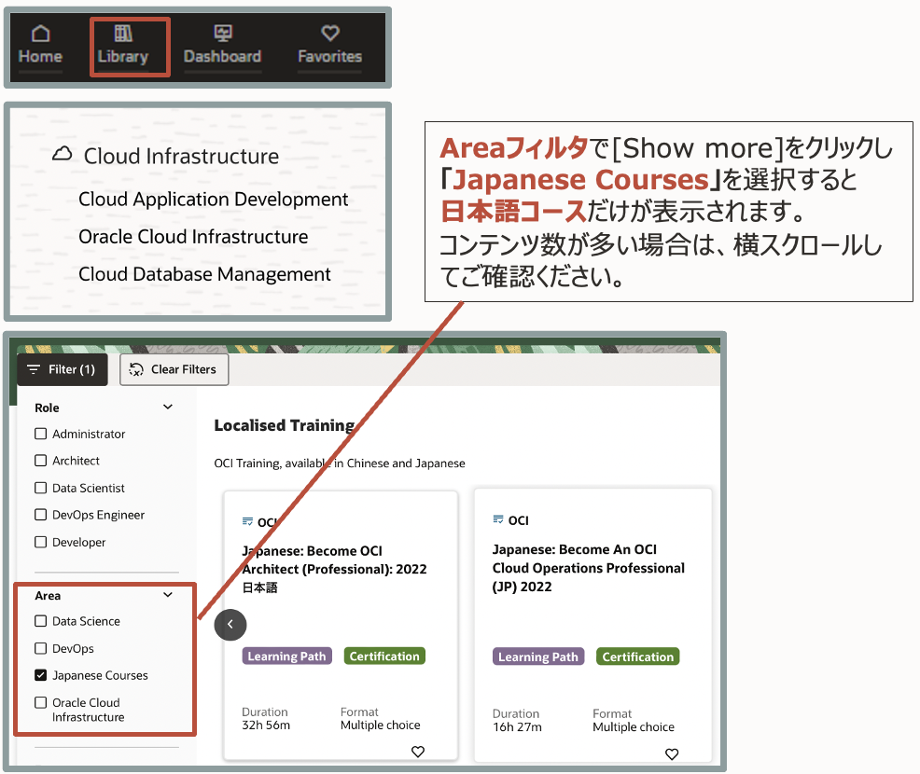Click the OCI list icon on Cloud Operations card
Screen dimensions: 920x774
pyautogui.click(x=498, y=519)
